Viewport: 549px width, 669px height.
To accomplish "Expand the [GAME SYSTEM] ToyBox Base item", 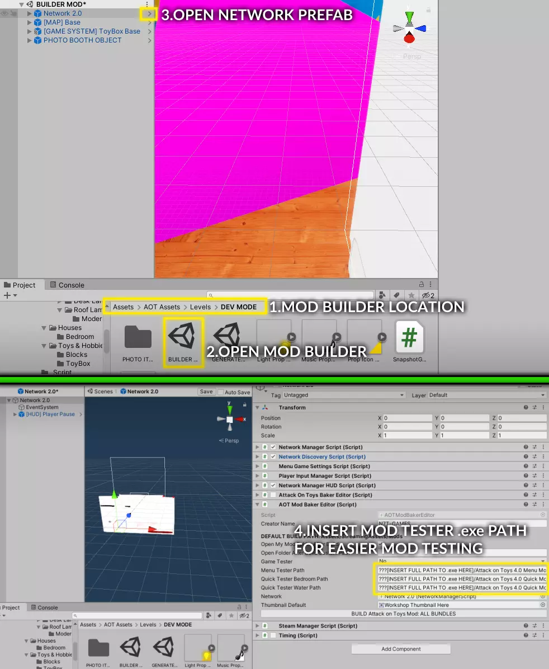I will tap(30, 31).
